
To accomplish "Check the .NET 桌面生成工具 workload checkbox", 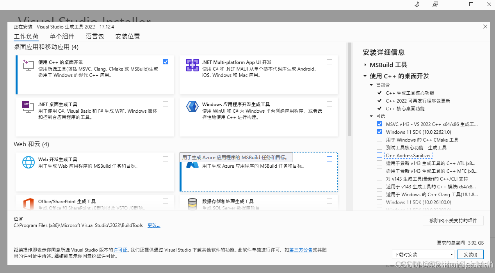I will 166,104.
